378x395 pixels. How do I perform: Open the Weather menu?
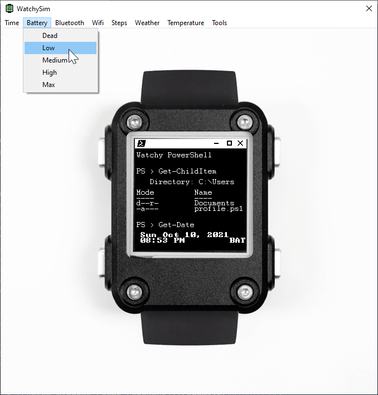[147, 23]
